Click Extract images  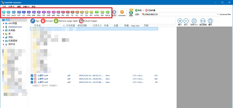pos(88,21)
